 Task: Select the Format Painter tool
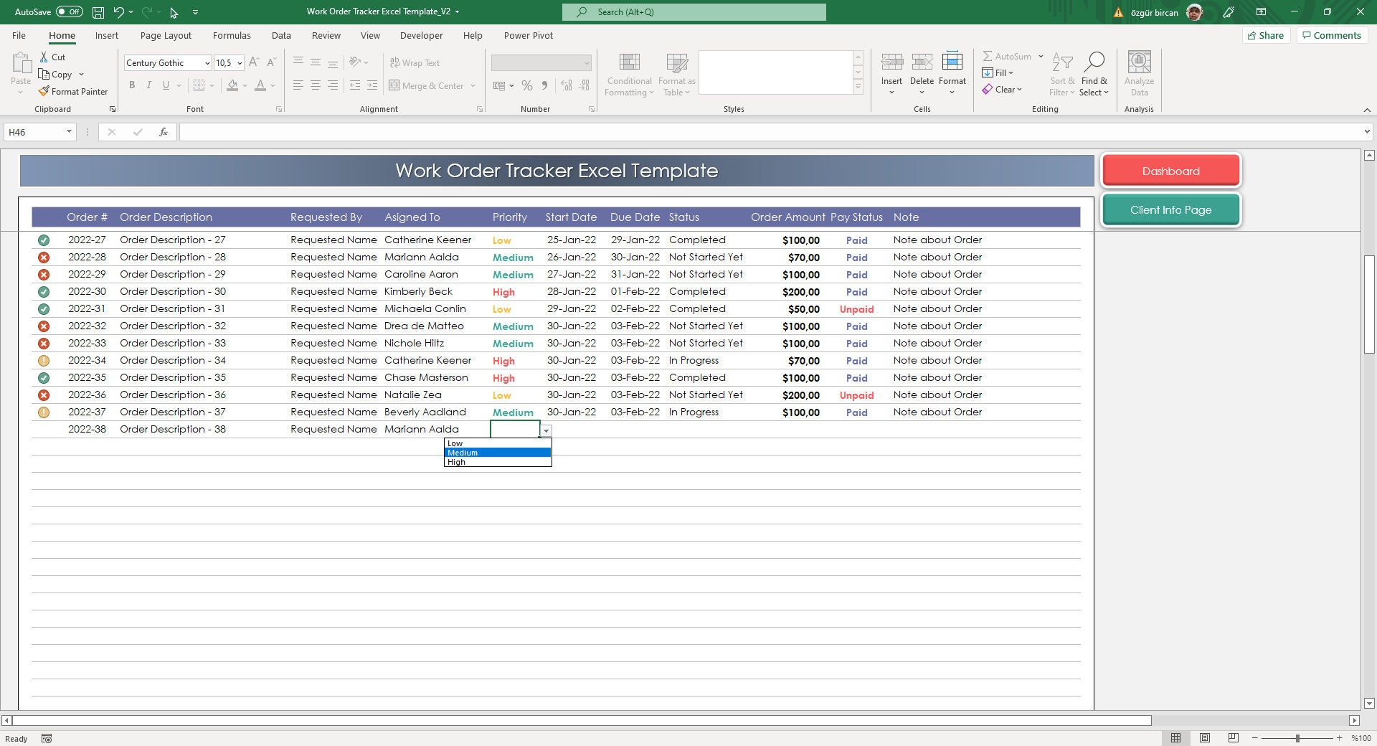[73, 91]
